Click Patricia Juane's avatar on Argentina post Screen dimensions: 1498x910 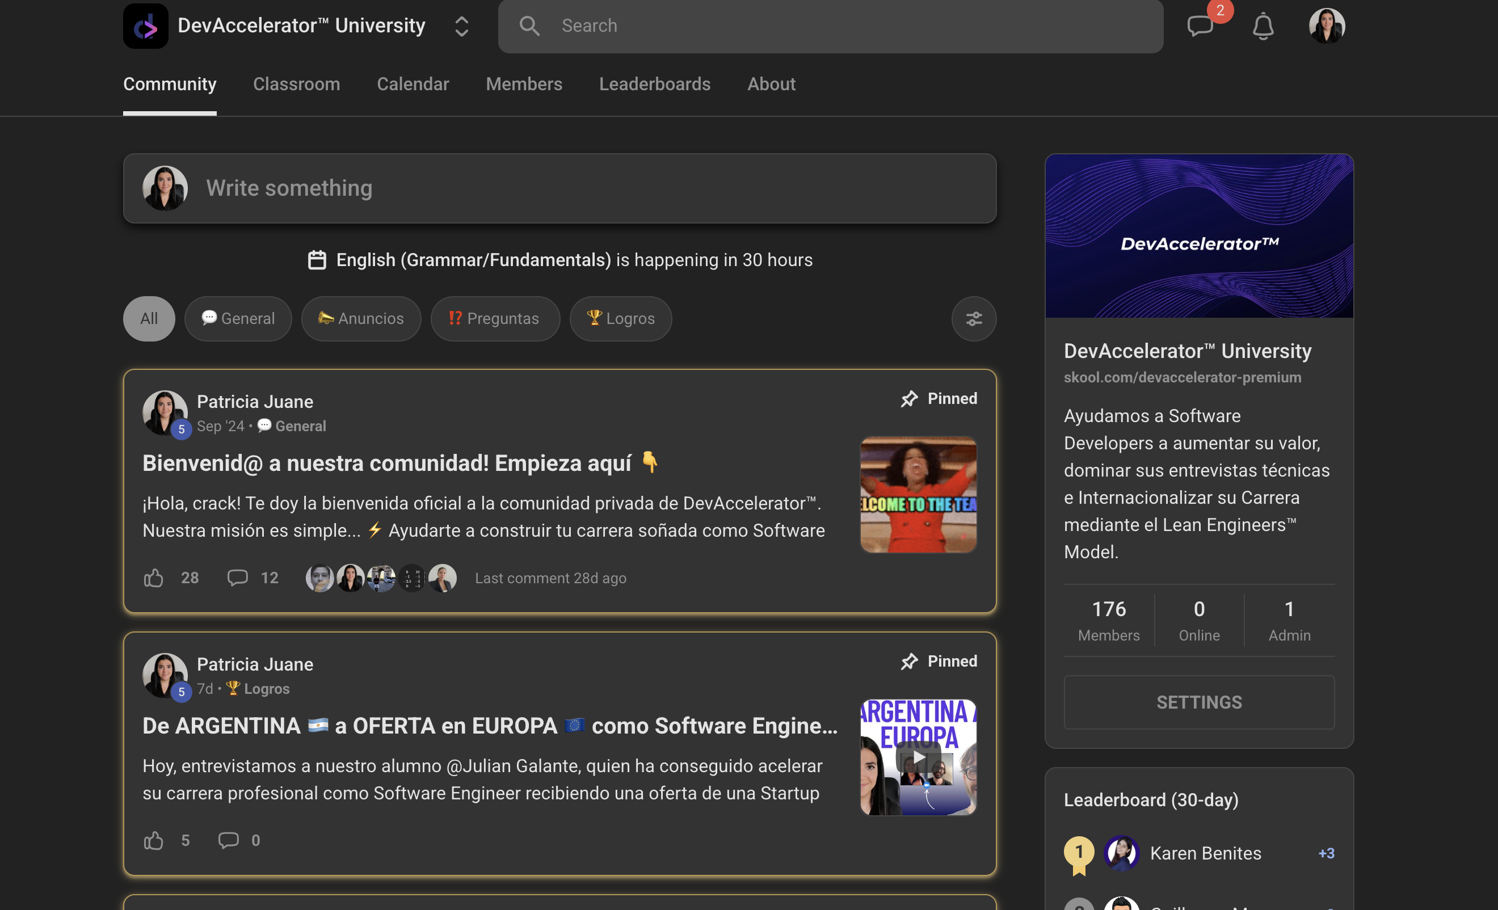coord(165,675)
